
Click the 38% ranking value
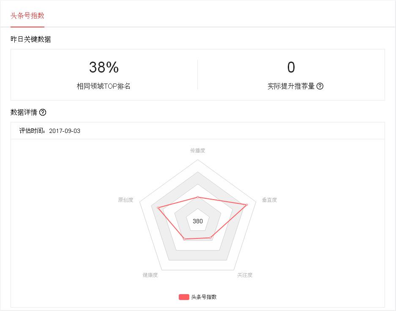click(x=104, y=68)
